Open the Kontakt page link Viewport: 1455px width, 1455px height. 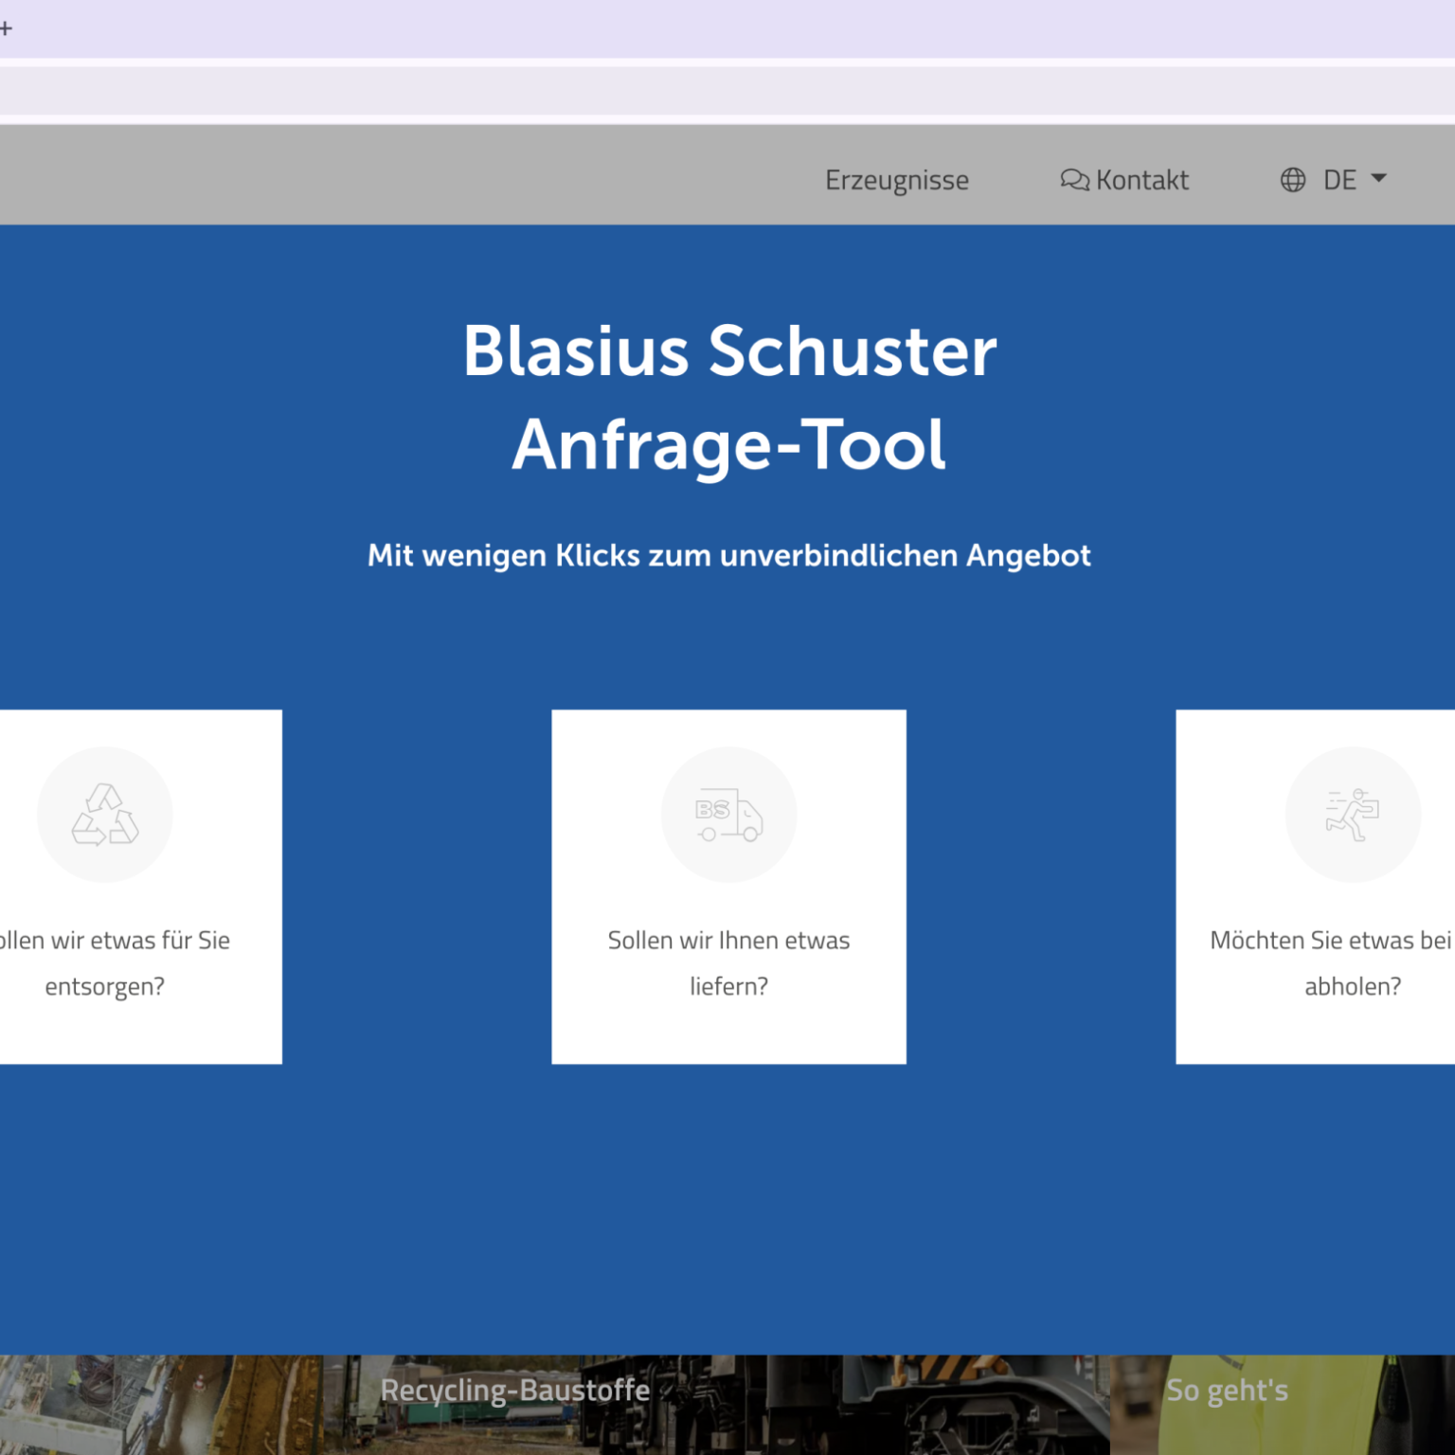click(1124, 180)
